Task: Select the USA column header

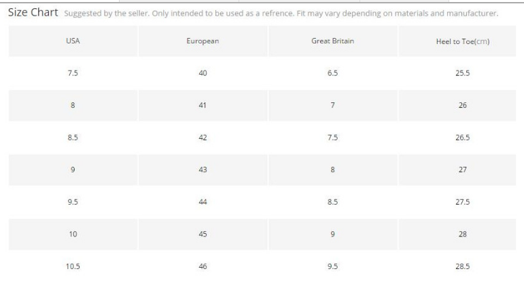Action: (73, 41)
